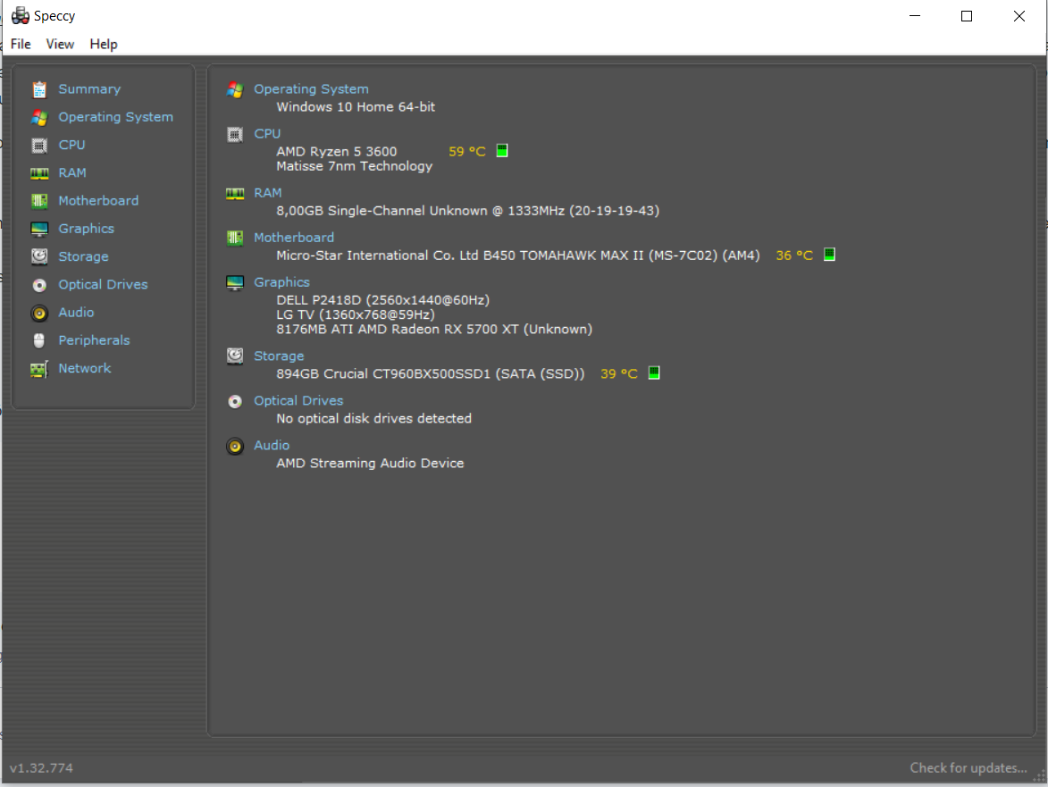The height and width of the screenshot is (787, 1048).
Task: Click the Windows 10 Home 64-bit text
Action: click(356, 107)
